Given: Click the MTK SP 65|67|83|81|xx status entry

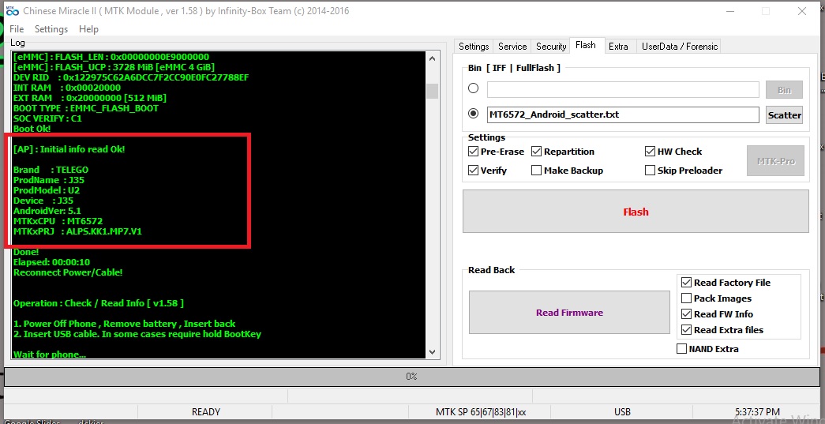Looking at the screenshot, I should point(481,412).
